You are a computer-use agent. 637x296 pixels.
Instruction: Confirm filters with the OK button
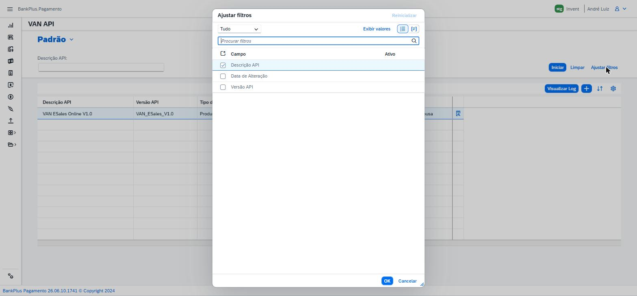(x=387, y=281)
